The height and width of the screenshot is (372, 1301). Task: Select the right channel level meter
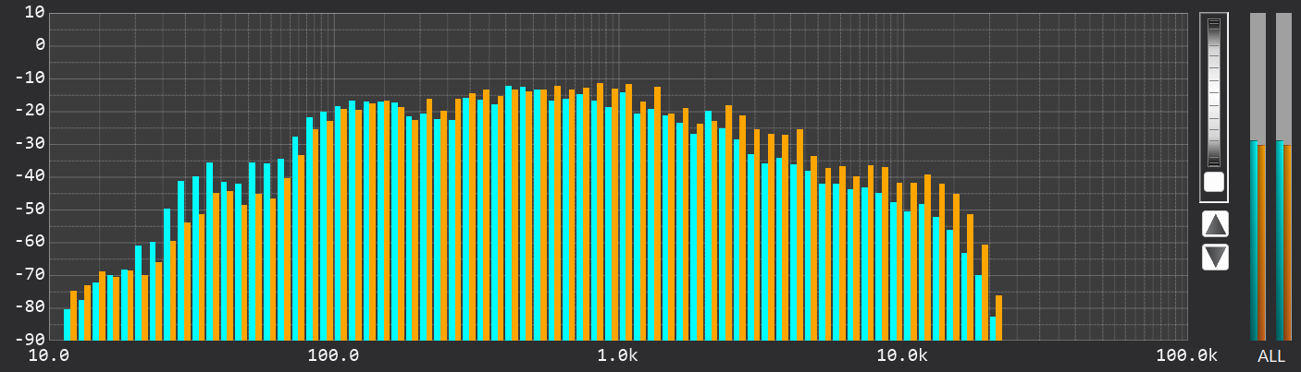(x=1283, y=175)
